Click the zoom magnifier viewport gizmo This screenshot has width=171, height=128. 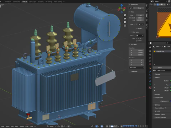[x=125, y=15]
